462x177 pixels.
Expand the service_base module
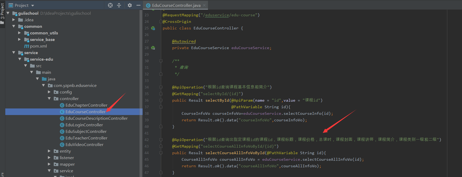[x=19, y=39]
